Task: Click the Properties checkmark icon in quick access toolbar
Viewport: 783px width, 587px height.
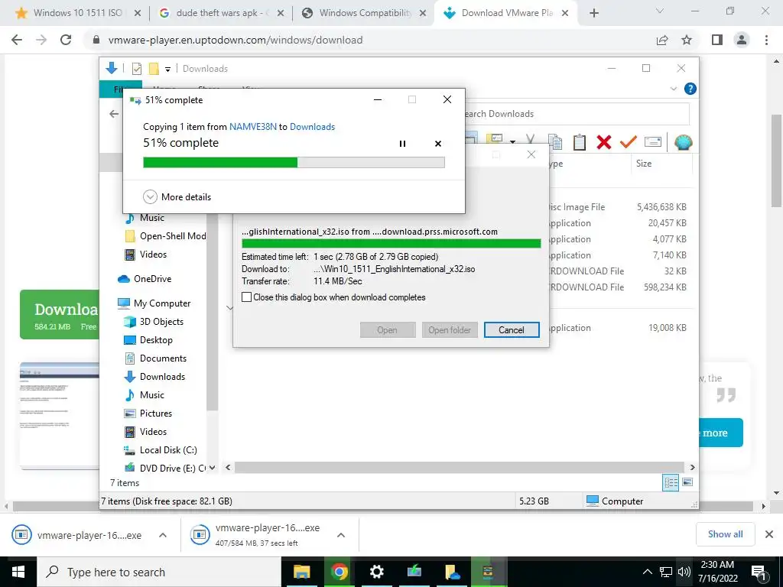Action: tap(136, 69)
